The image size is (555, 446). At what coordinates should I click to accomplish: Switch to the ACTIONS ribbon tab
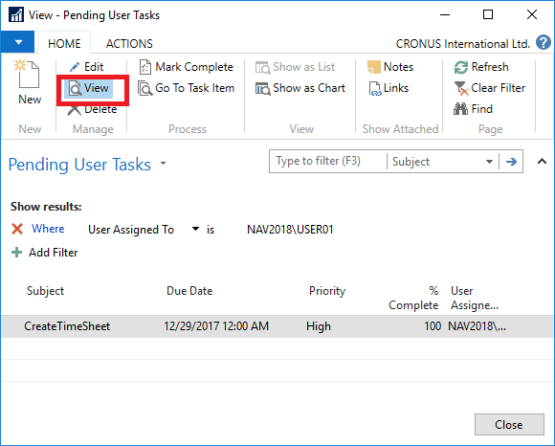coord(129,43)
